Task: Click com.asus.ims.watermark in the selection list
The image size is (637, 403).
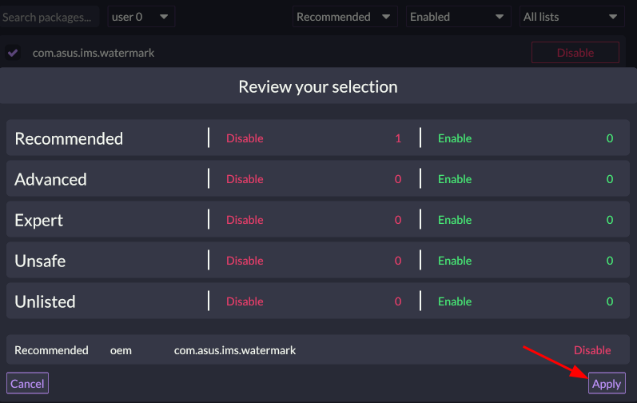Action: [235, 350]
